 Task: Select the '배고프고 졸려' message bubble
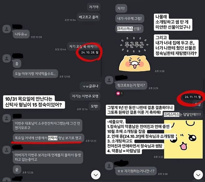click(88, 17)
